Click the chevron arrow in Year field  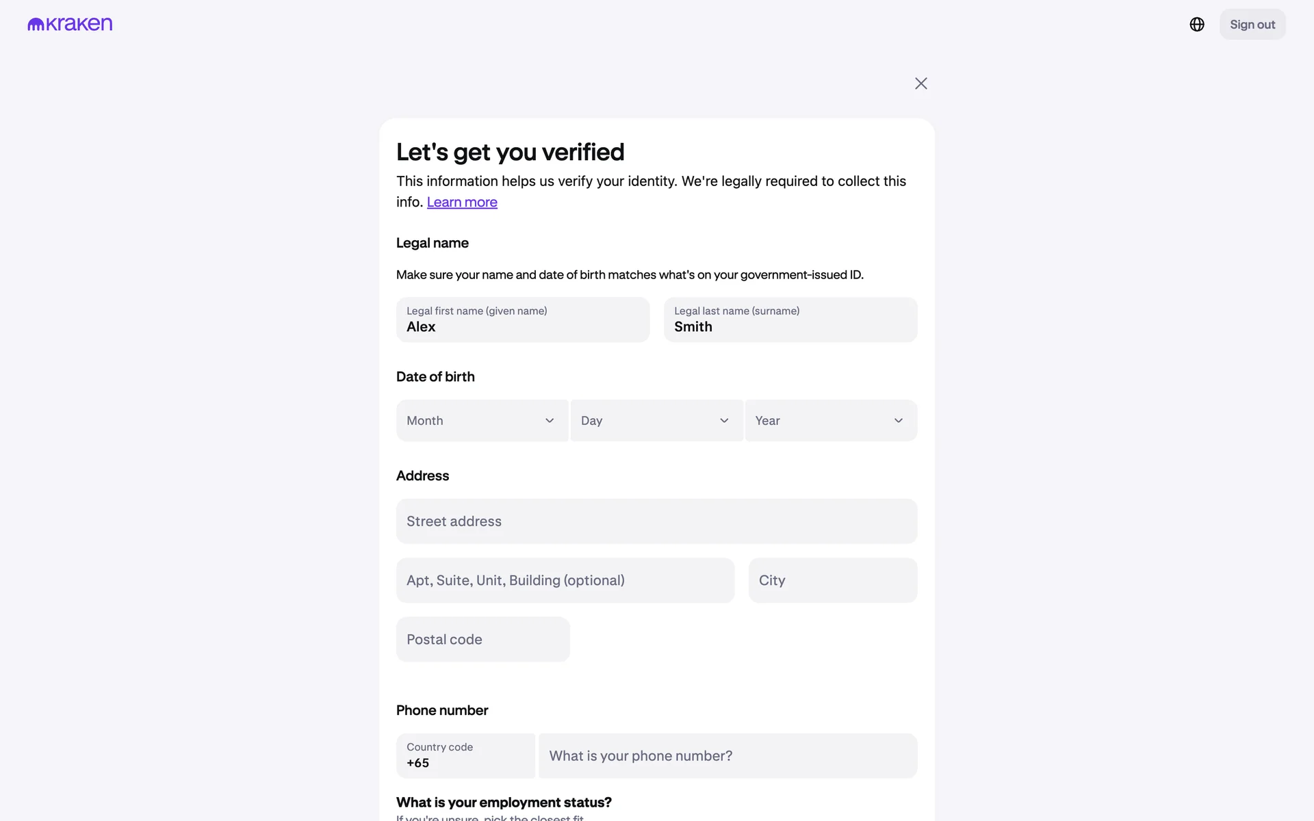point(899,421)
